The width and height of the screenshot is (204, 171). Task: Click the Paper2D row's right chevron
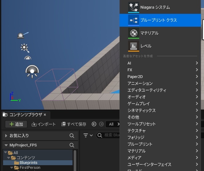(197, 76)
